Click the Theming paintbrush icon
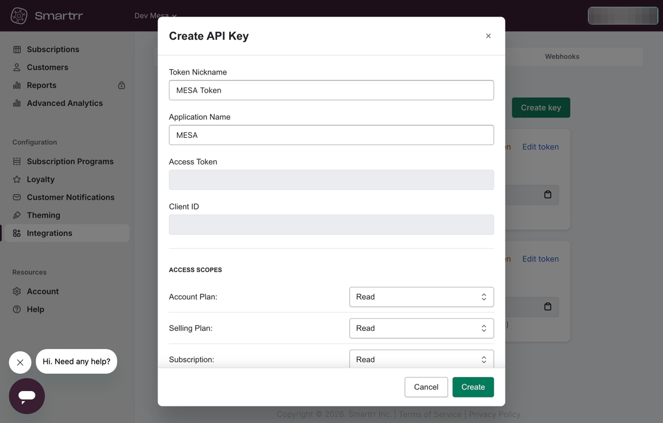Viewport: 663px width, 423px height. [x=17, y=215]
